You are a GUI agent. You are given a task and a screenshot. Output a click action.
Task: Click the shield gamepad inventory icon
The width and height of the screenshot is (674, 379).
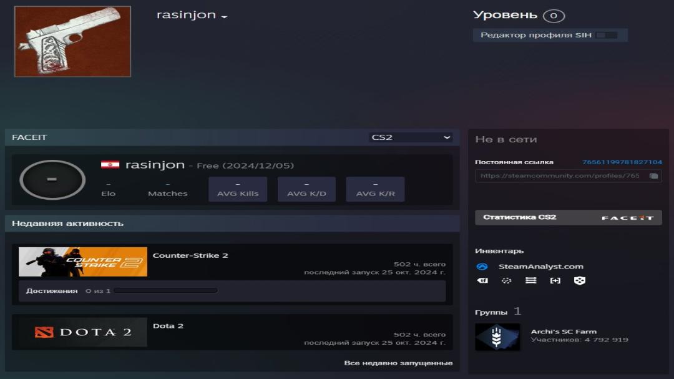(x=579, y=280)
